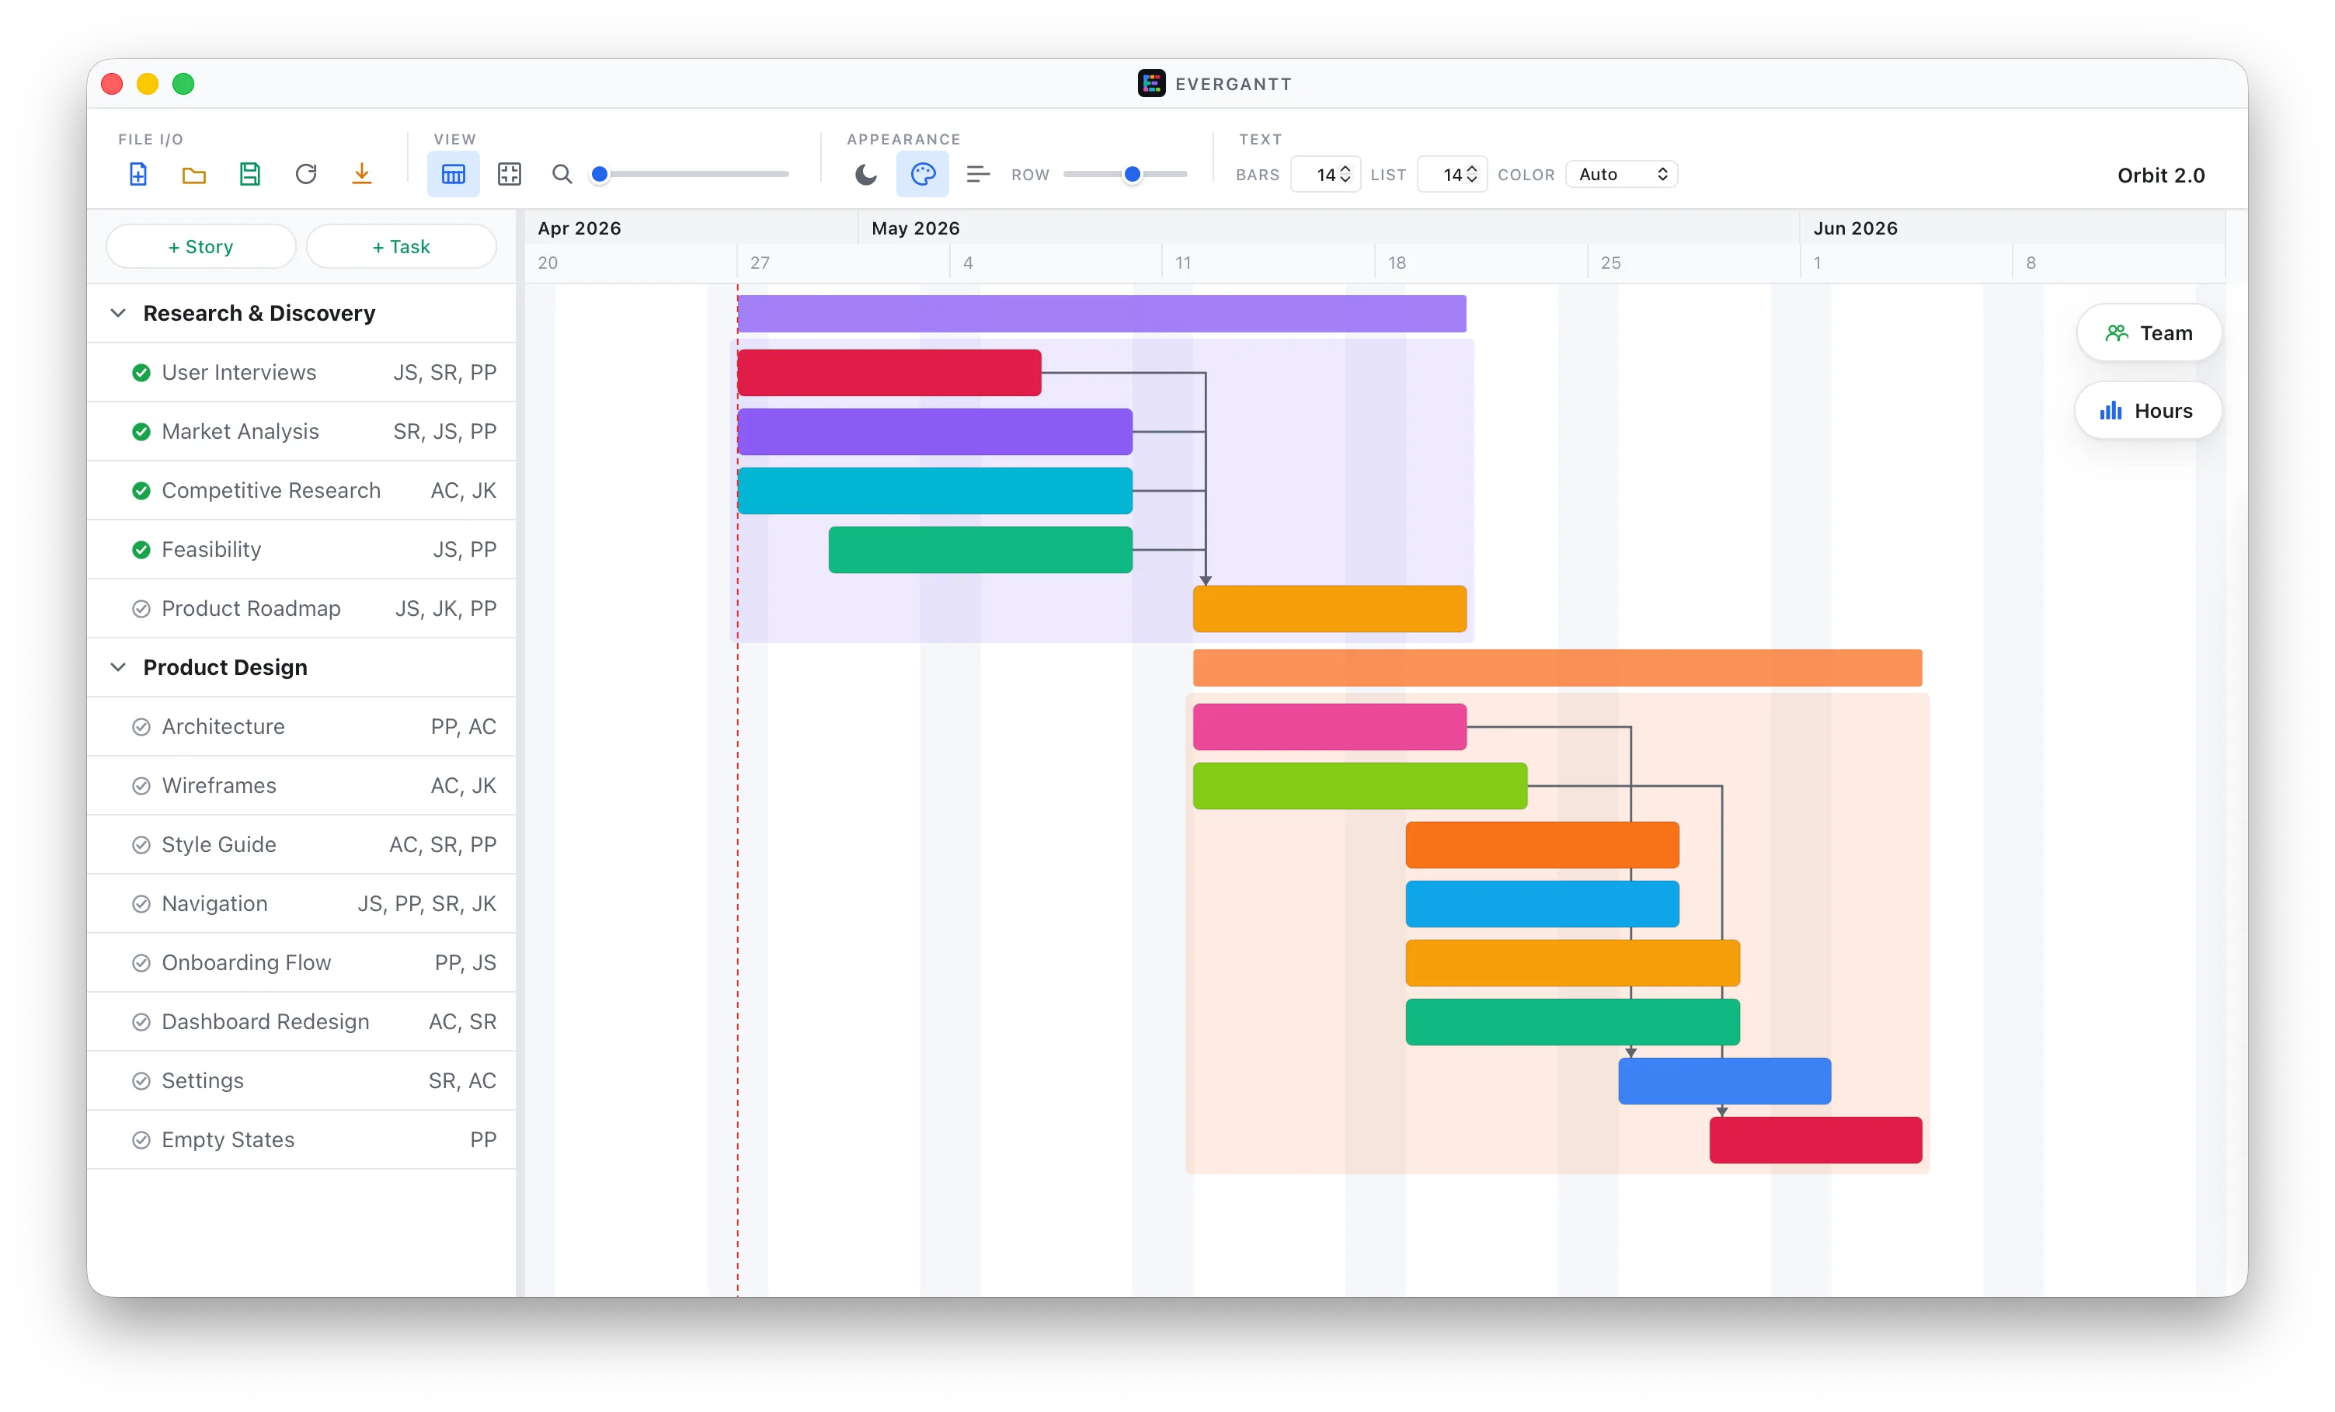Image resolution: width=2335 pixels, height=1412 pixels.
Task: Switch to the fit-to-screen view
Action: [x=509, y=175]
